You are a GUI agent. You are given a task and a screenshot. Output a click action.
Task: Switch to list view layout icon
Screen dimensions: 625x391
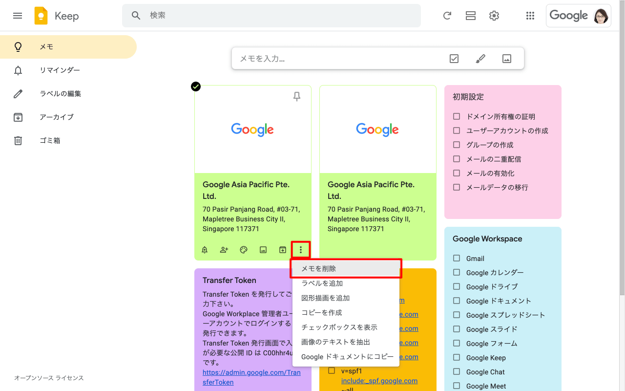click(x=471, y=16)
